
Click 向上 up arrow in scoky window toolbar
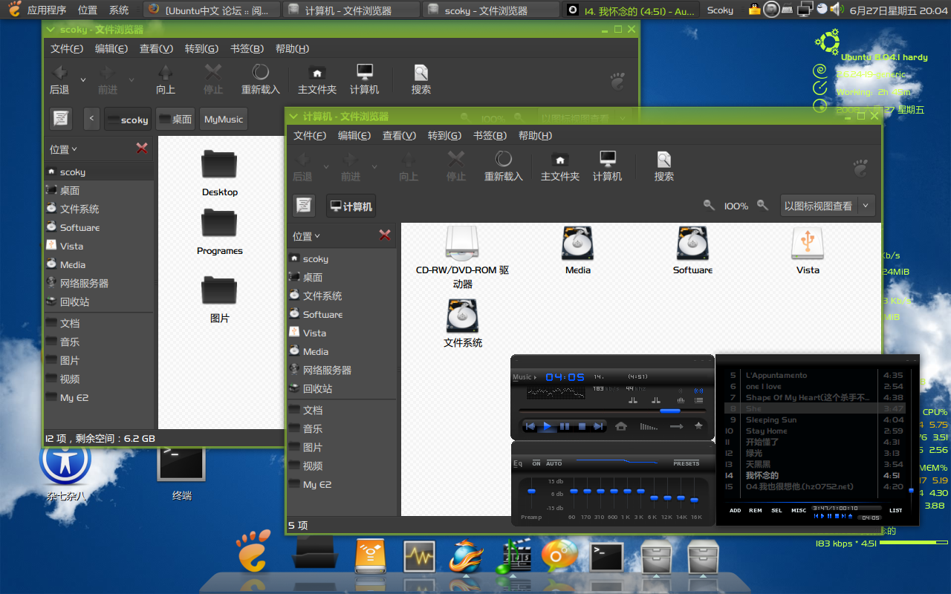click(166, 79)
